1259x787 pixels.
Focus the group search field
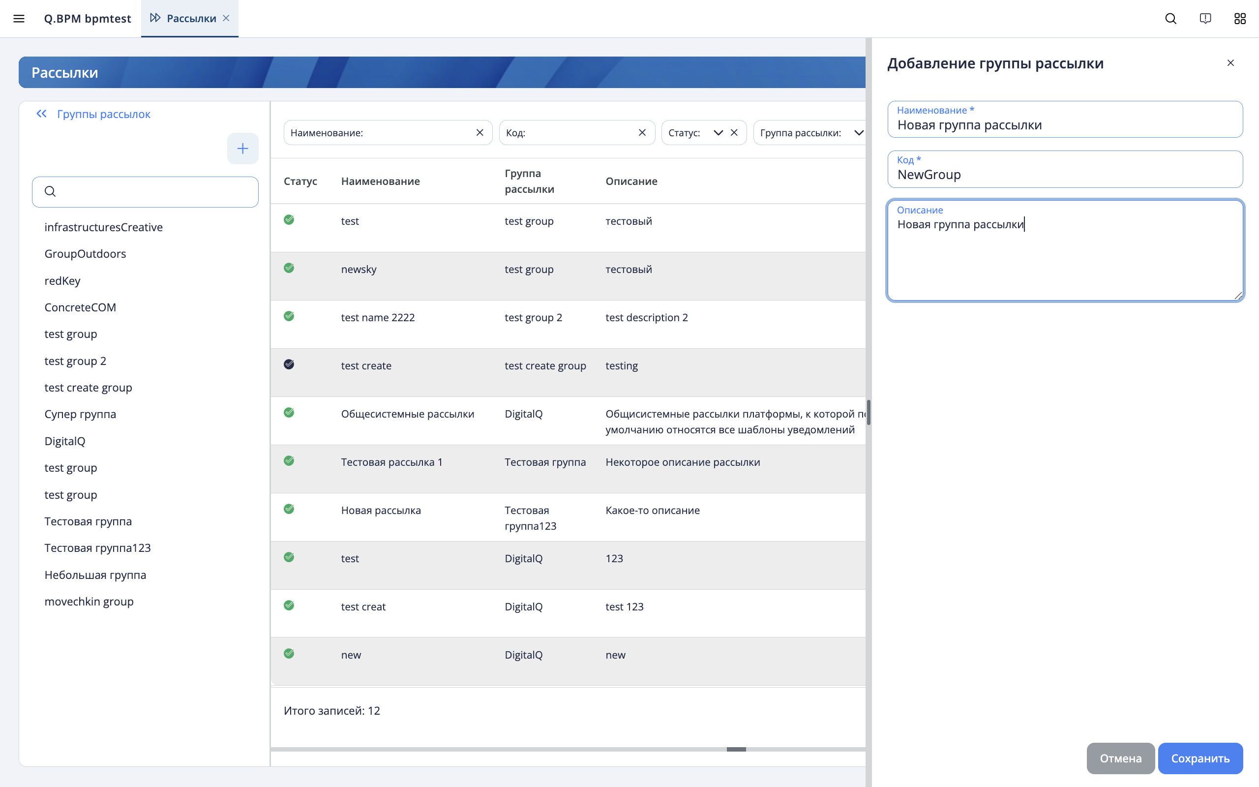click(145, 191)
